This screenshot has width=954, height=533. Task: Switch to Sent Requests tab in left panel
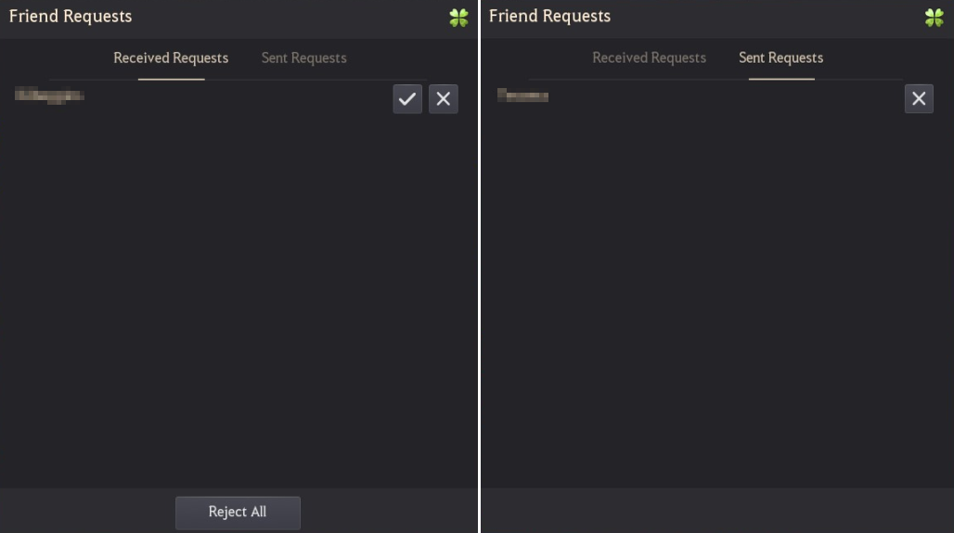click(303, 57)
